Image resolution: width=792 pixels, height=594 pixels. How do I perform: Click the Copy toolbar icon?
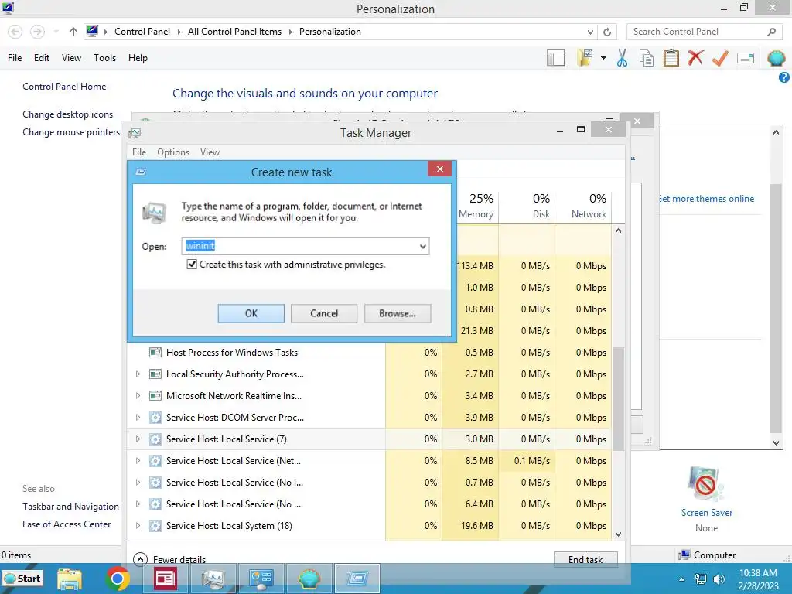pyautogui.click(x=647, y=58)
